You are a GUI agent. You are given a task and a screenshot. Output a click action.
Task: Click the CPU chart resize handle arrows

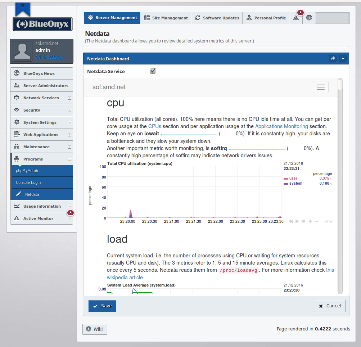(x=329, y=221)
